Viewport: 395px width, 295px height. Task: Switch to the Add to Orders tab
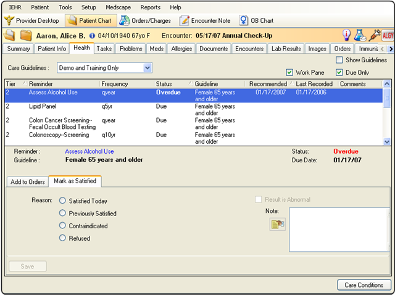(28, 181)
